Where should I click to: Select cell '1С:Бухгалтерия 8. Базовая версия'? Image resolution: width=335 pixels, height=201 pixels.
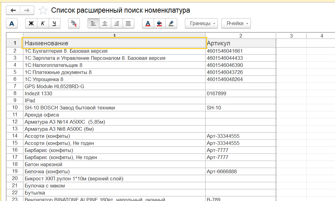click(114, 51)
